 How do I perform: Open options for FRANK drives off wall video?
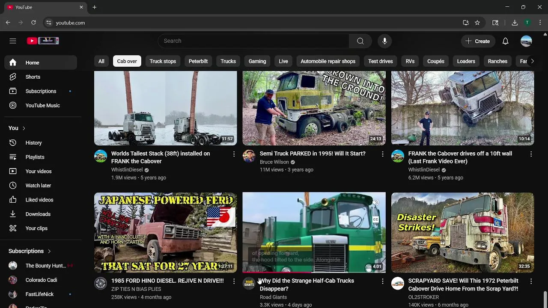point(531,154)
